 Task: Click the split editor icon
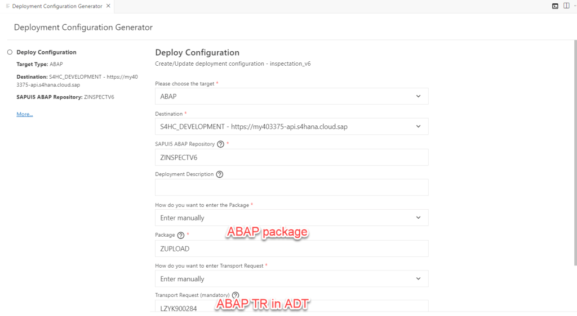(566, 6)
